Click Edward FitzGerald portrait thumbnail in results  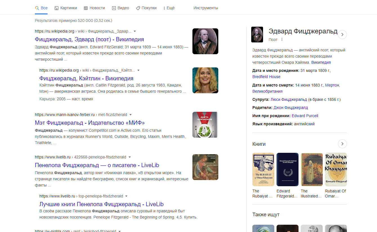coord(205,41)
